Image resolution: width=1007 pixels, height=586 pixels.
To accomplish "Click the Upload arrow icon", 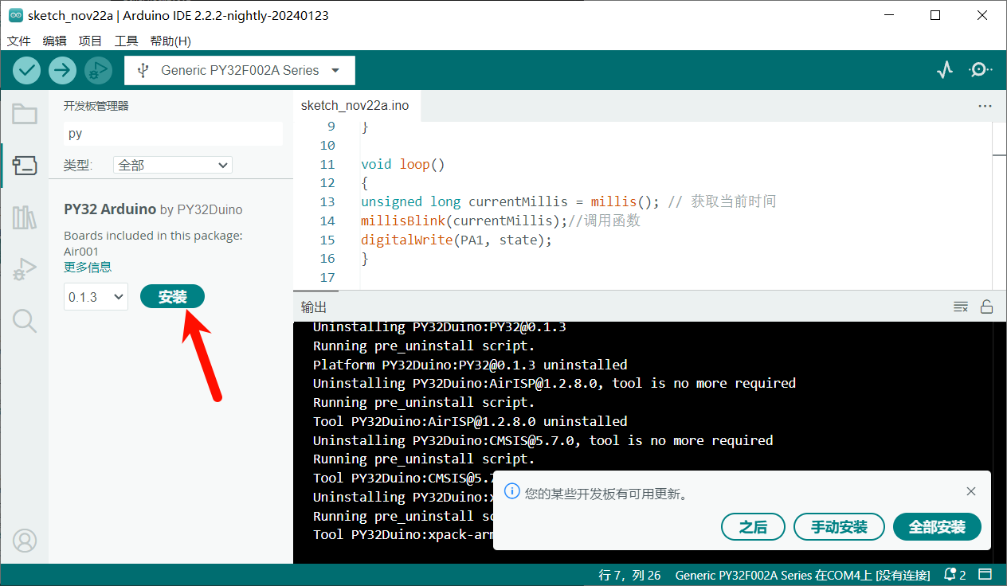I will tap(62, 70).
